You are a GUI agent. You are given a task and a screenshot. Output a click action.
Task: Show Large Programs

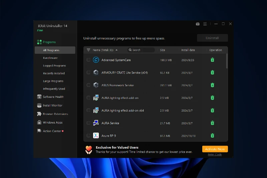[53, 81]
